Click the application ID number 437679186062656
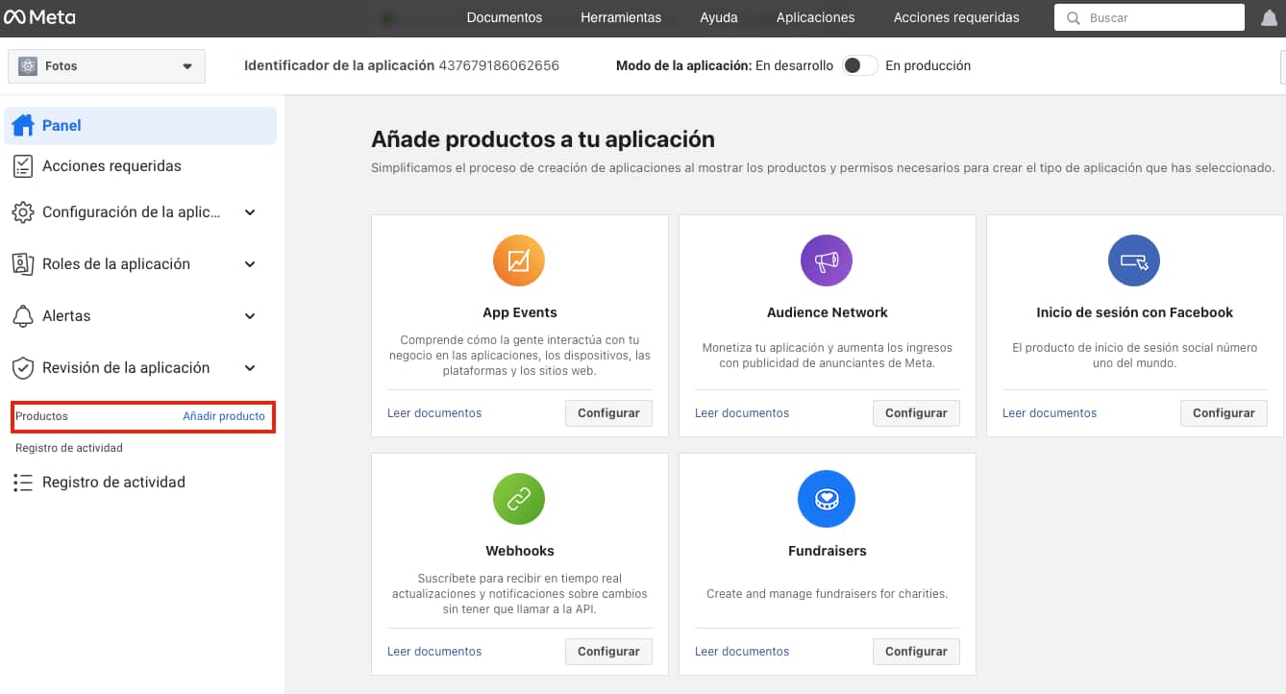1286x694 pixels. tap(499, 65)
